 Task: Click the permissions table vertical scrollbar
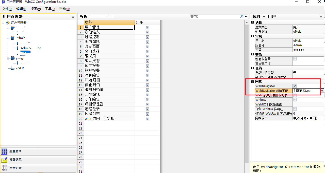[x=247, y=94]
